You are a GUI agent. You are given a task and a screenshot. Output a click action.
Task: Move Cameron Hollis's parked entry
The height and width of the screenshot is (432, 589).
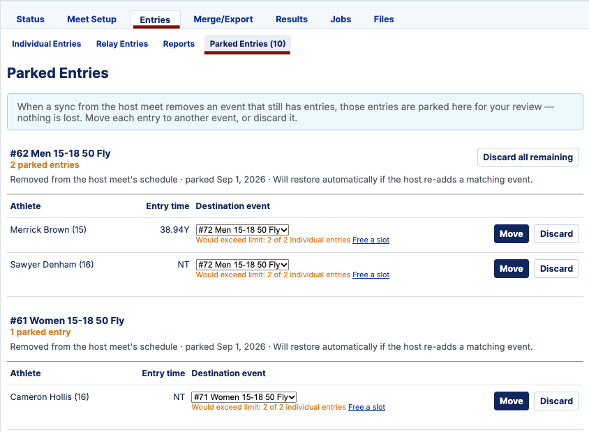click(x=512, y=401)
